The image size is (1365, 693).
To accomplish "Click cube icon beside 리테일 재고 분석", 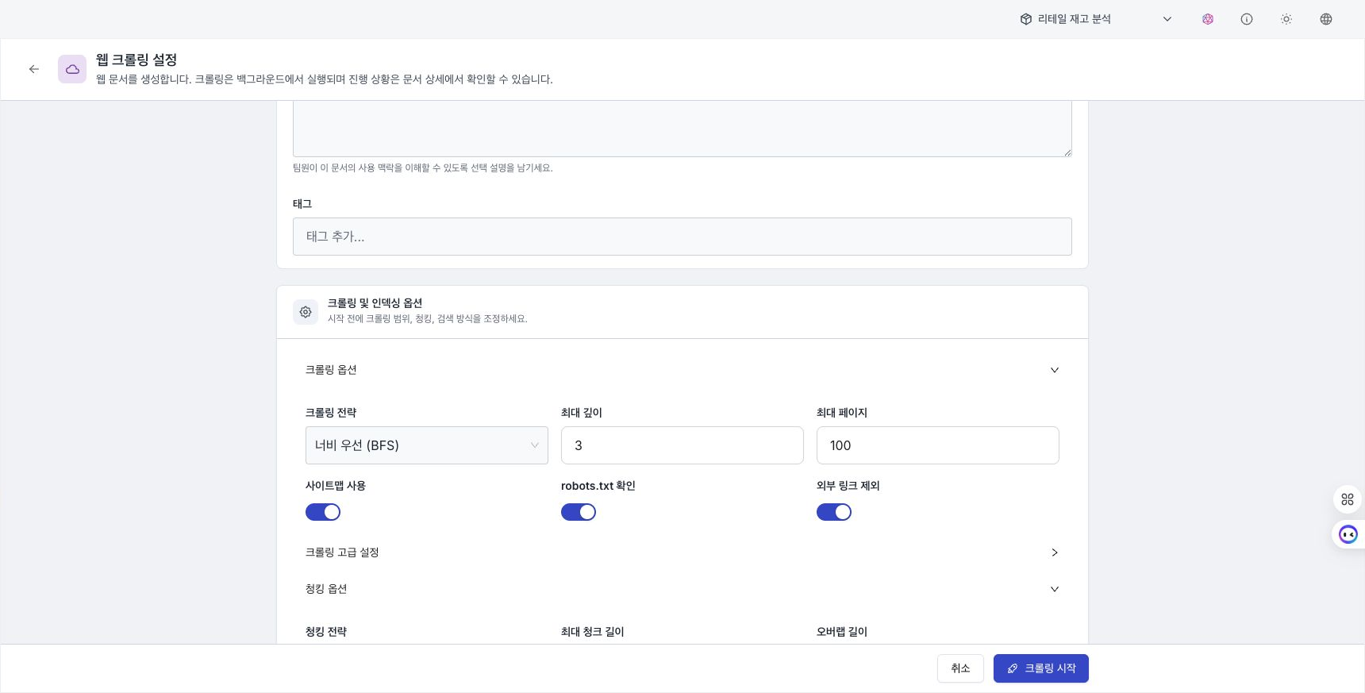I will [1025, 19].
